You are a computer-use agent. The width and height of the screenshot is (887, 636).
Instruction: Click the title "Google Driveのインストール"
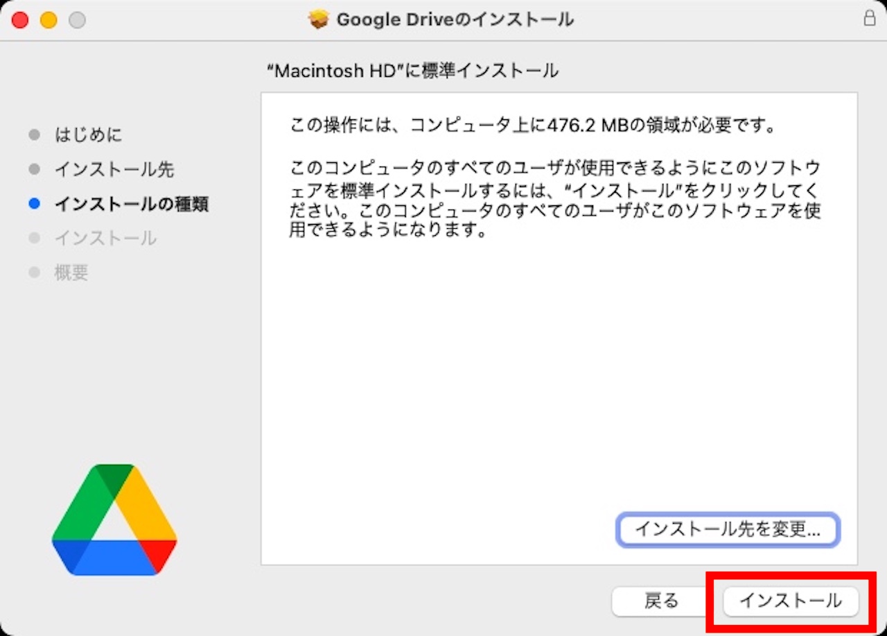click(455, 19)
